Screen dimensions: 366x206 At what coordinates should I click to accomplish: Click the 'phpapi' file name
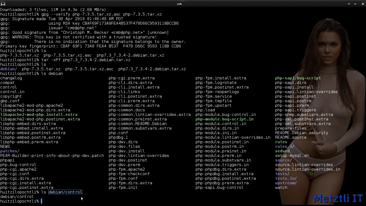[7, 160]
